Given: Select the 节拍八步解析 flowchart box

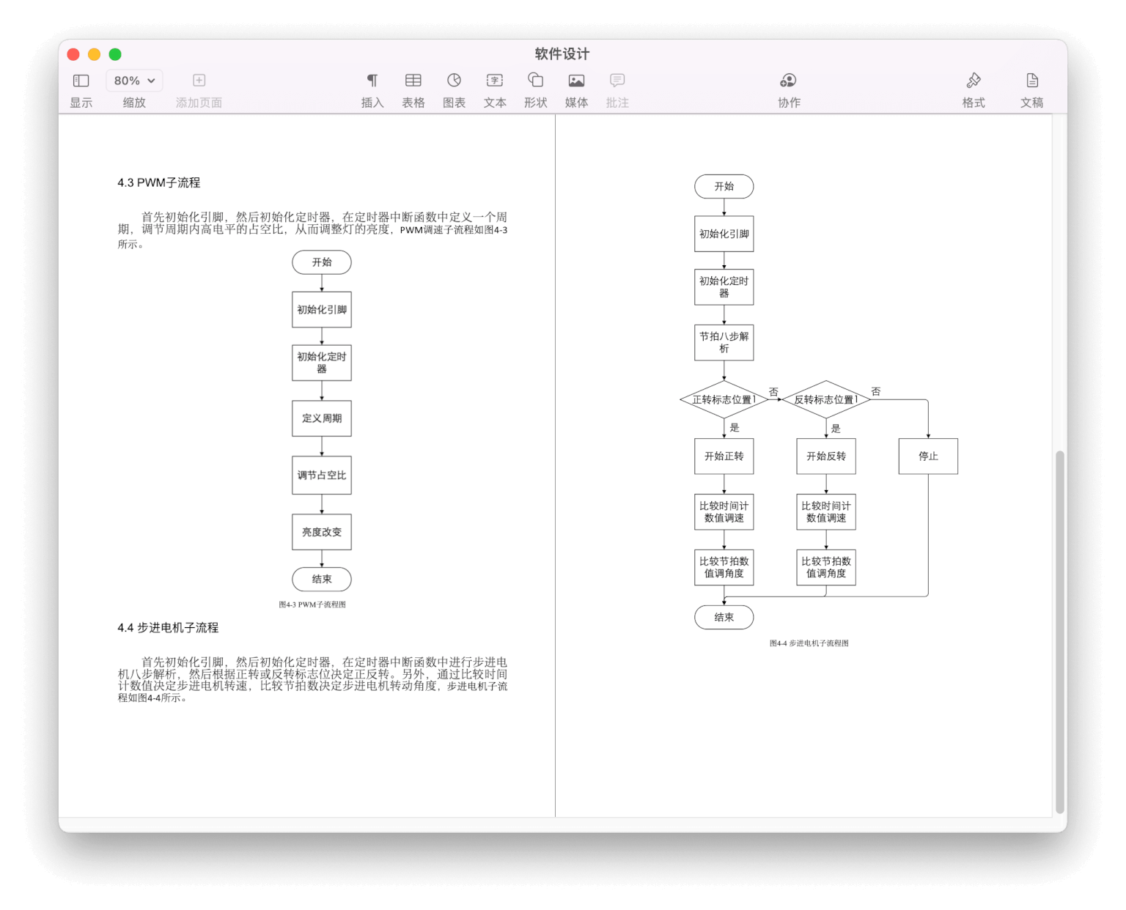Looking at the screenshot, I should [724, 342].
